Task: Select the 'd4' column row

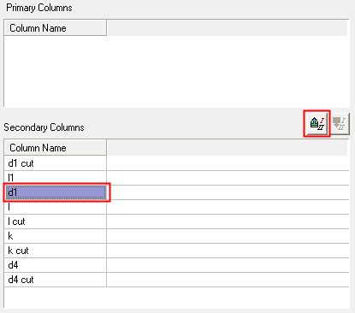Action: [56, 265]
